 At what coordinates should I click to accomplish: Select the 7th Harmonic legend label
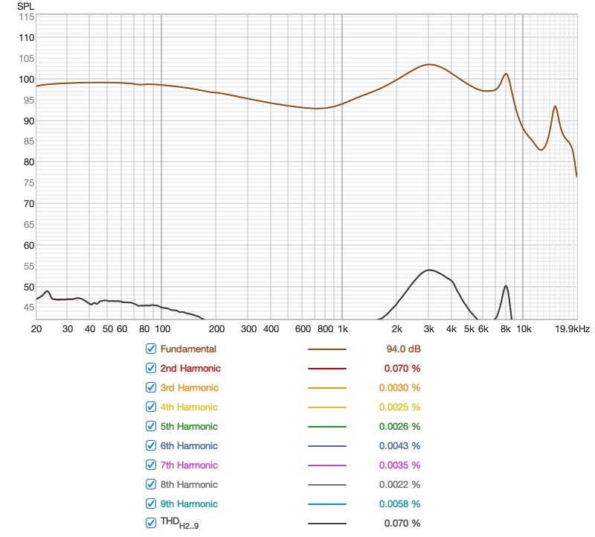(x=189, y=465)
